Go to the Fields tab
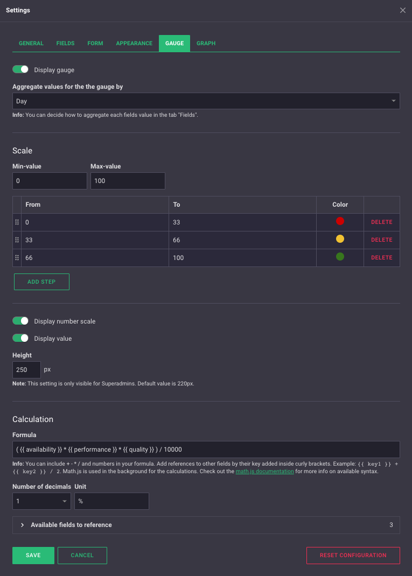The height and width of the screenshot is (576, 412). [65, 43]
